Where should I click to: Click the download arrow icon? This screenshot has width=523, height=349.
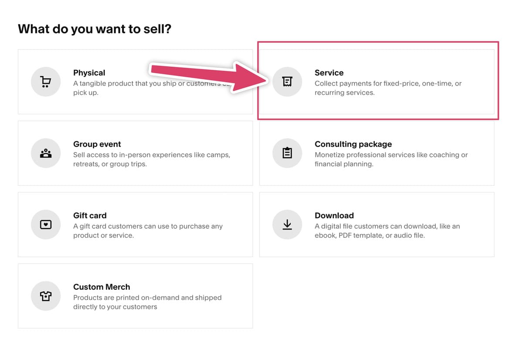[287, 224]
